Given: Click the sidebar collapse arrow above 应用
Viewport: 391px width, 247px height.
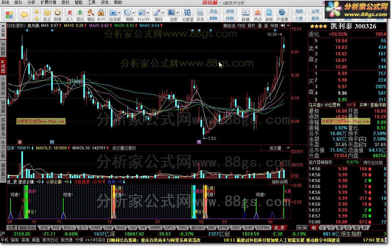Looking at the screenshot, I should (3, 26).
